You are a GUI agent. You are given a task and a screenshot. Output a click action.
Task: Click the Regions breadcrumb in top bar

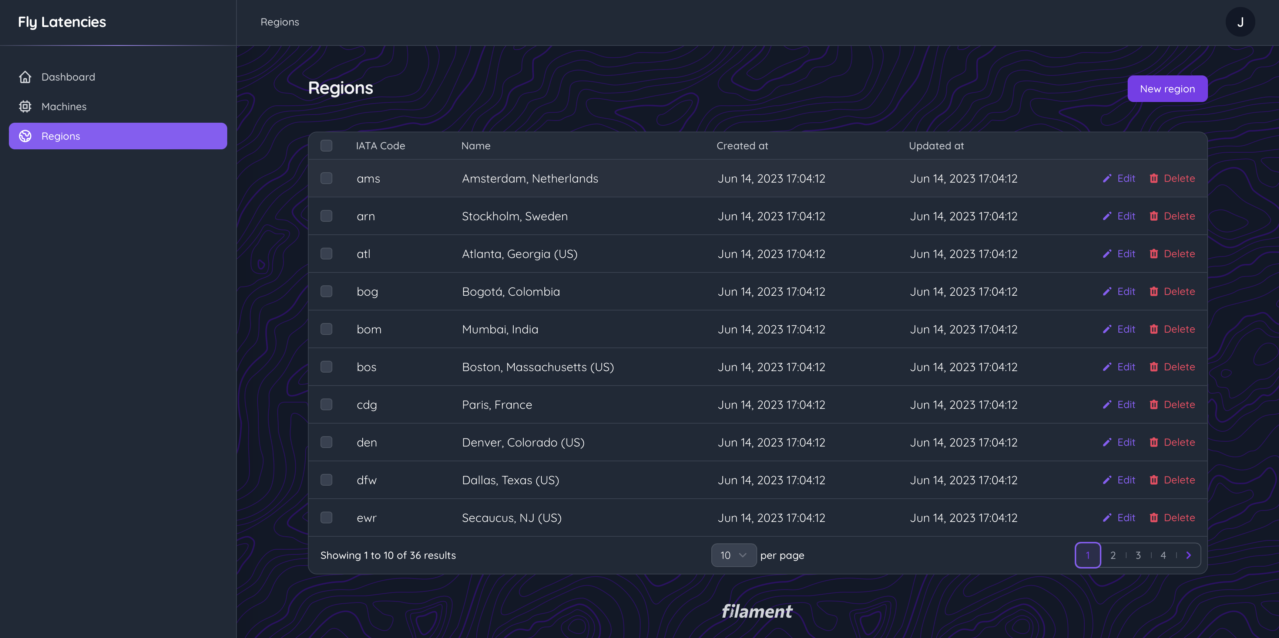tap(279, 22)
